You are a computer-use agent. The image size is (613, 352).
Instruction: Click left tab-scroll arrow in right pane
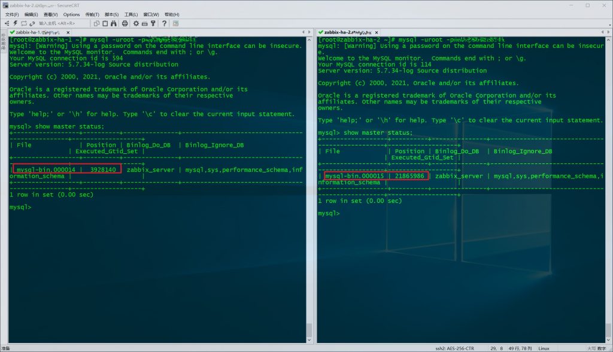coord(602,32)
